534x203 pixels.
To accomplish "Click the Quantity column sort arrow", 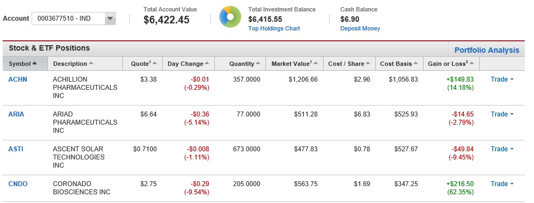I will click(x=258, y=63).
